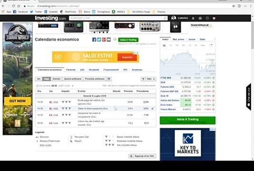254x171 pixels.
Task: Open the Ludovico user account menu
Action: (183, 18)
